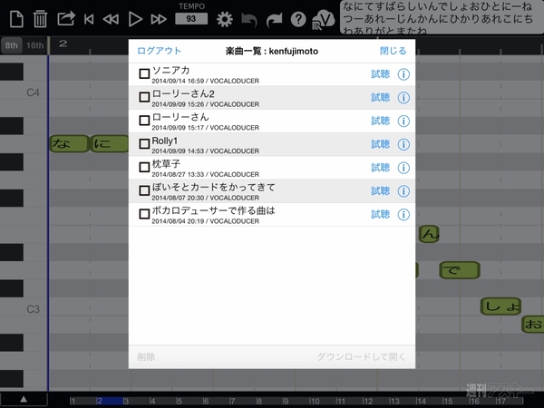Tick the checkbox for 枕草子
Viewport: 544px width, 408px height.
tap(144, 167)
